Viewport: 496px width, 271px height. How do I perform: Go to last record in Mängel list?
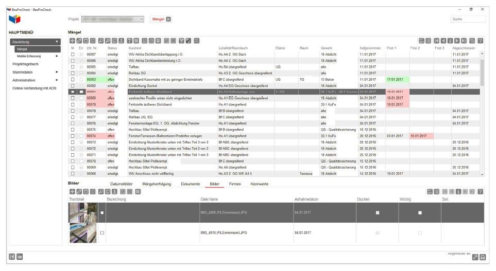pos(464,41)
